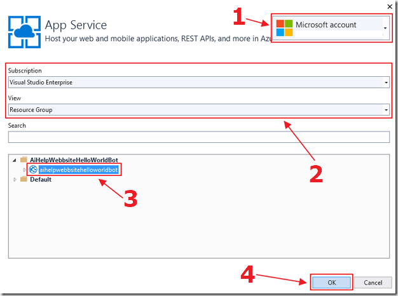Select the aihelpwebbsitehelloworldbot app service
398x296 pixels.
[x=79, y=170]
